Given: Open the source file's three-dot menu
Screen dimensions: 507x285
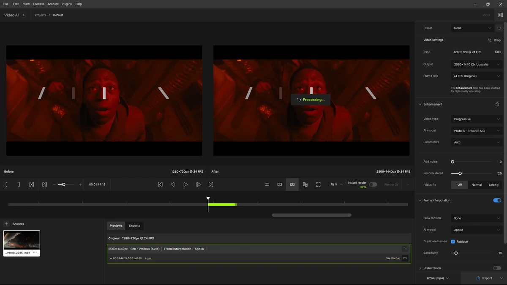Looking at the screenshot, I should coord(35,253).
